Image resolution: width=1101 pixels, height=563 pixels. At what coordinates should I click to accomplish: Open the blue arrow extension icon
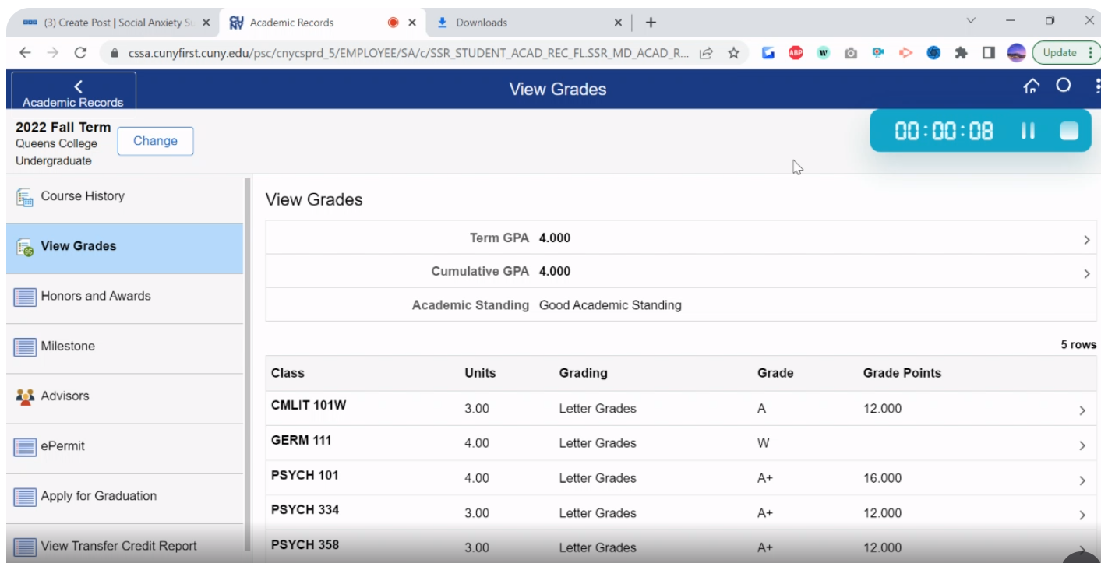pyautogui.click(x=768, y=53)
